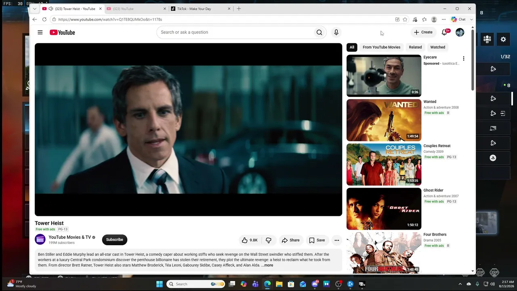The height and width of the screenshot is (291, 517).
Task: Open Microsoft Teams from the taskbar
Action: click(255, 284)
